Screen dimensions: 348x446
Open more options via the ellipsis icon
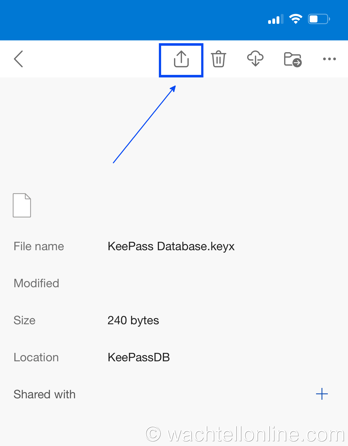click(x=329, y=59)
